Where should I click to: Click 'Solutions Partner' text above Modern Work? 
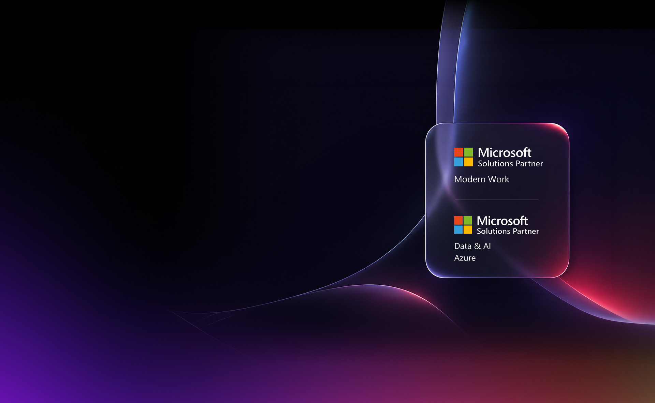coord(510,164)
